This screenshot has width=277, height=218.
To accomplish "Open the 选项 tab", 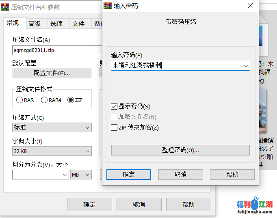I will pyautogui.click(x=56, y=24).
